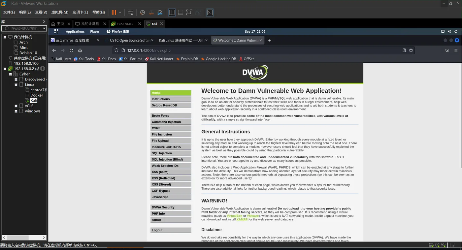Toggle Firefox reader view icon
This screenshot has width=462, height=250.
(x=404, y=50)
